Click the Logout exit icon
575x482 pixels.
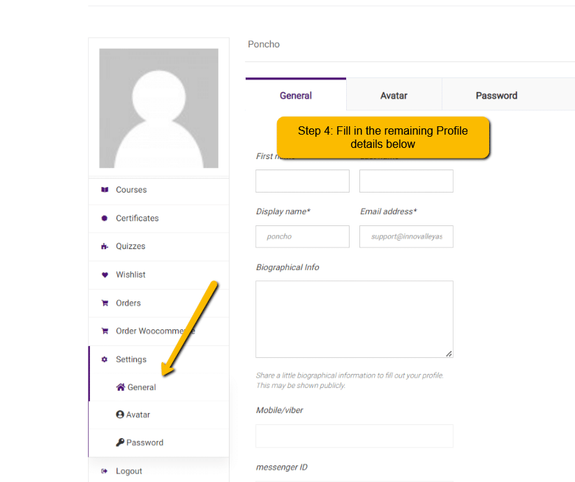(105, 471)
